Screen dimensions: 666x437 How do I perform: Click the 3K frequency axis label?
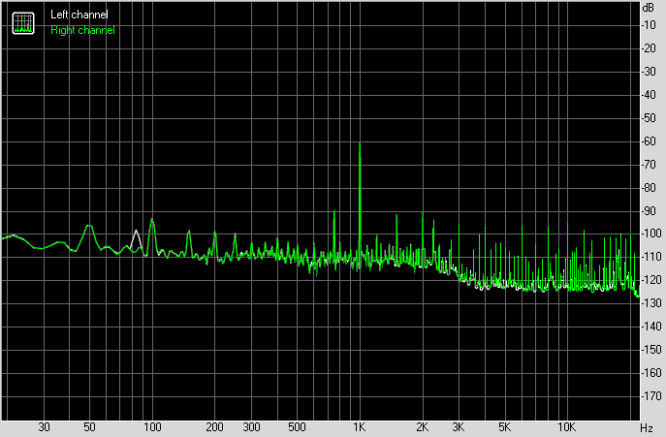pyautogui.click(x=459, y=427)
